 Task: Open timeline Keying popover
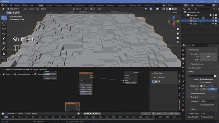pos(21,113)
